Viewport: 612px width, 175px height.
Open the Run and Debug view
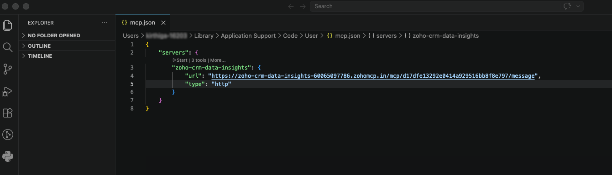click(x=7, y=91)
